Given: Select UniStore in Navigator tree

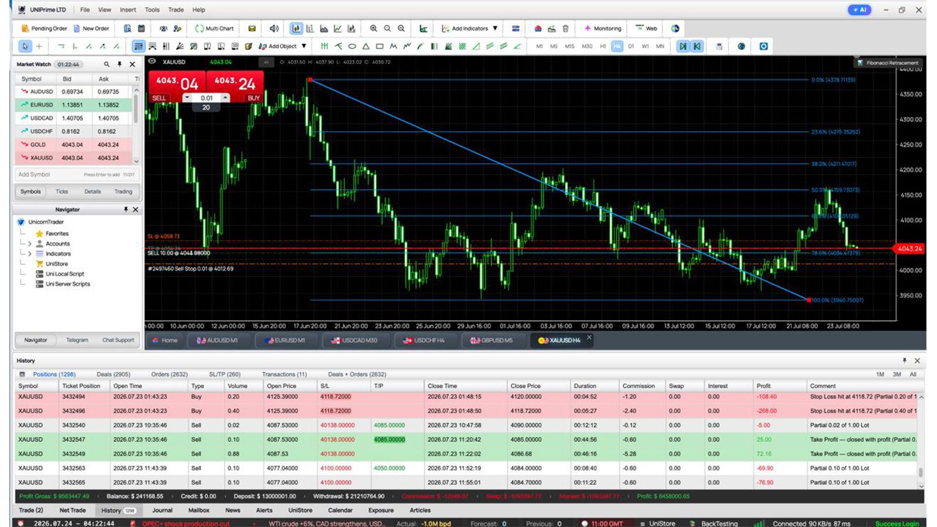Looking at the screenshot, I should pyautogui.click(x=57, y=263).
